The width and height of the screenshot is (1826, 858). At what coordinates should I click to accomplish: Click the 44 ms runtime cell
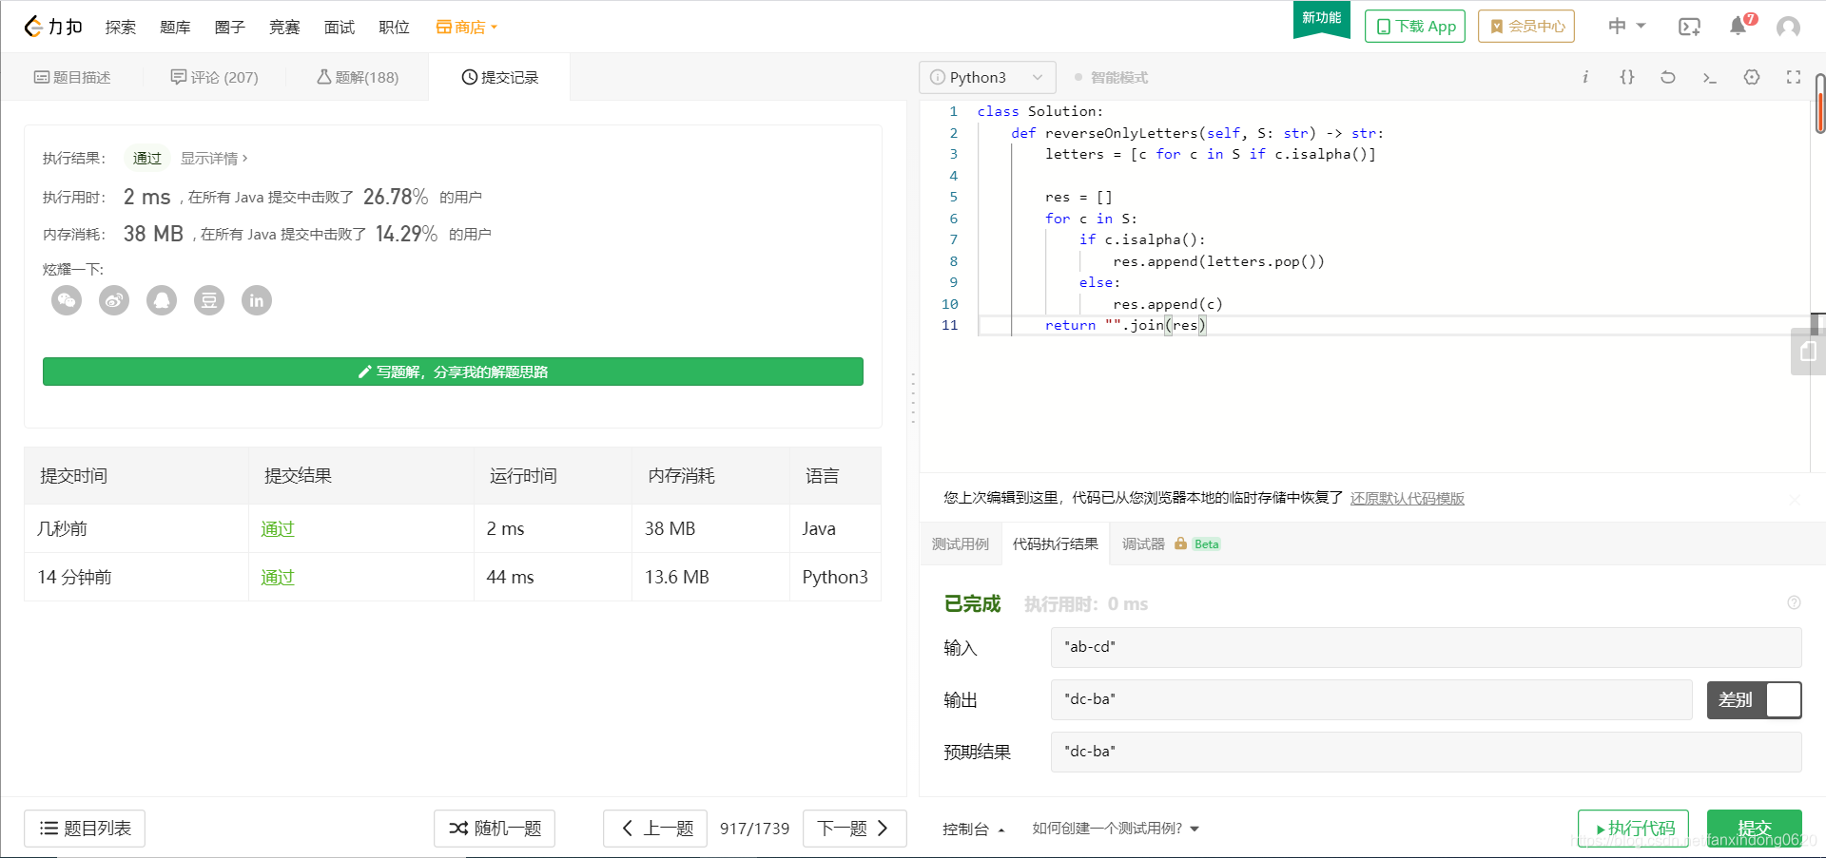(x=553, y=577)
